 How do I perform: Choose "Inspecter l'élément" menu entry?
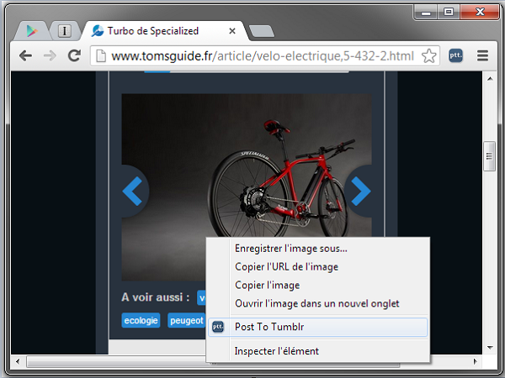coord(317,351)
